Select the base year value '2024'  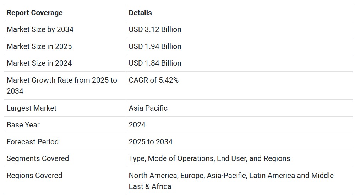(137, 125)
